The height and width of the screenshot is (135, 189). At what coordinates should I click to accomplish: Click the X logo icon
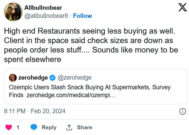click(182, 7)
